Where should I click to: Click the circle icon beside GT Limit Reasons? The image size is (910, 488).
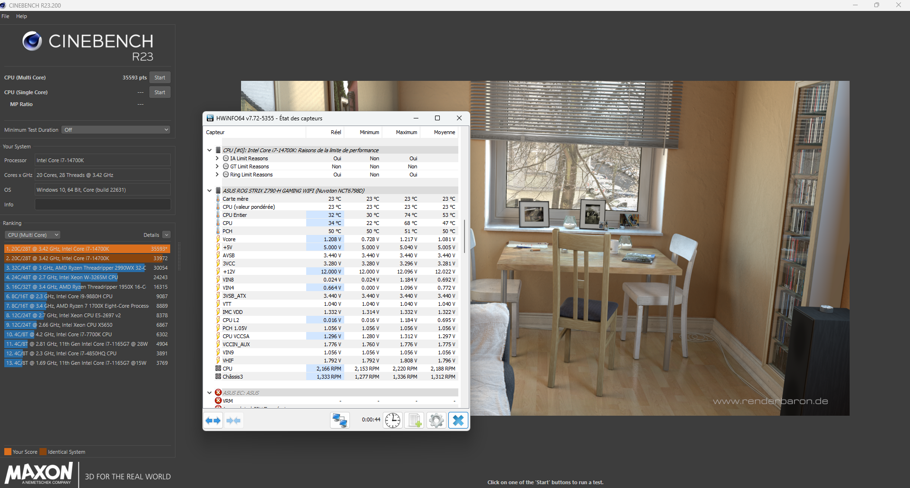click(x=226, y=166)
